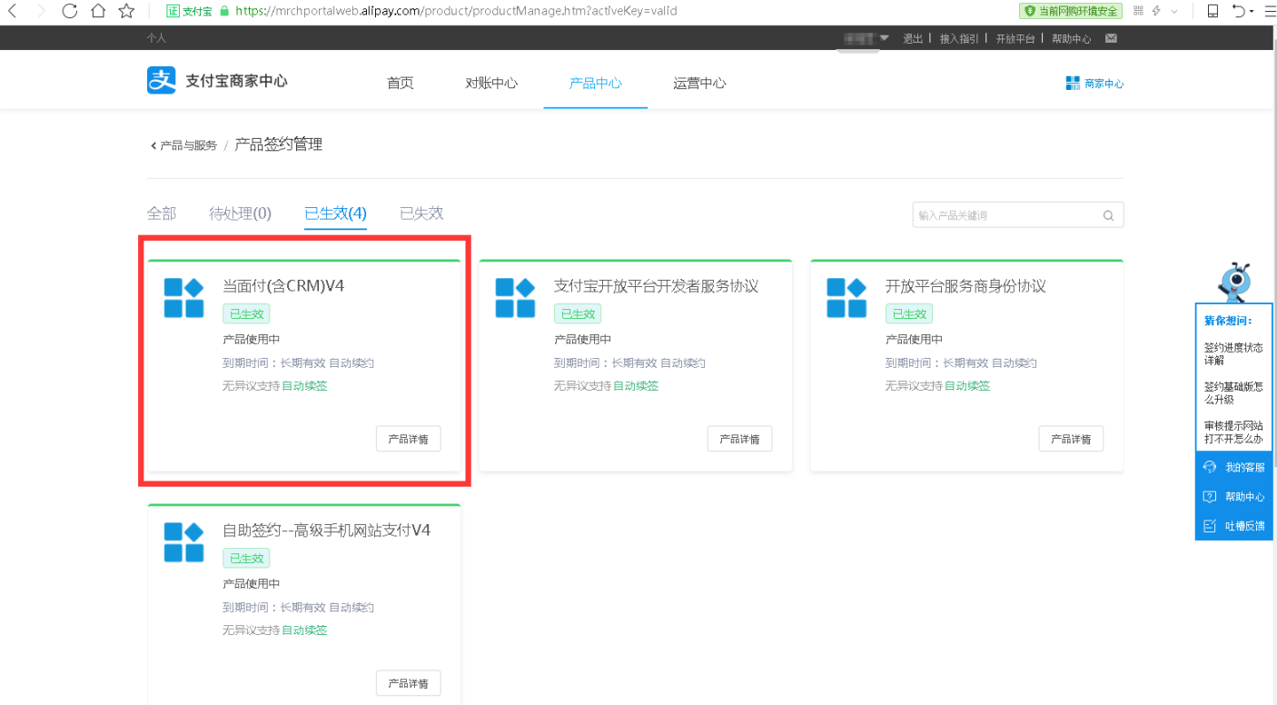Image resolution: width=1277 pixels, height=705 pixels.
Task: Open 产品详情 for 支付宝开放平台开发者服务协议
Action: pyautogui.click(x=740, y=439)
